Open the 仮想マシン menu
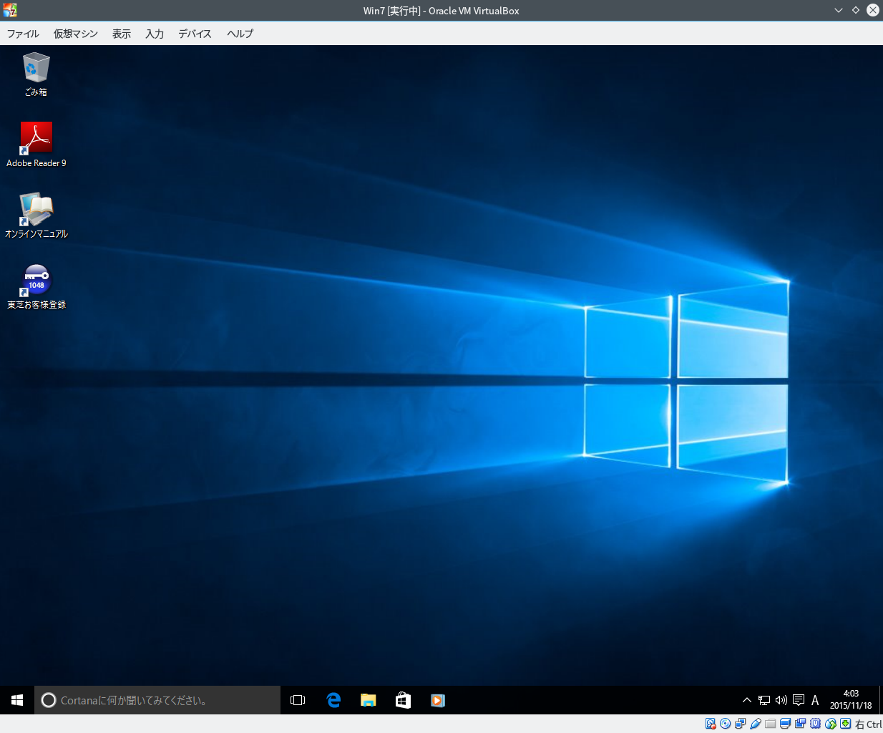 point(75,34)
